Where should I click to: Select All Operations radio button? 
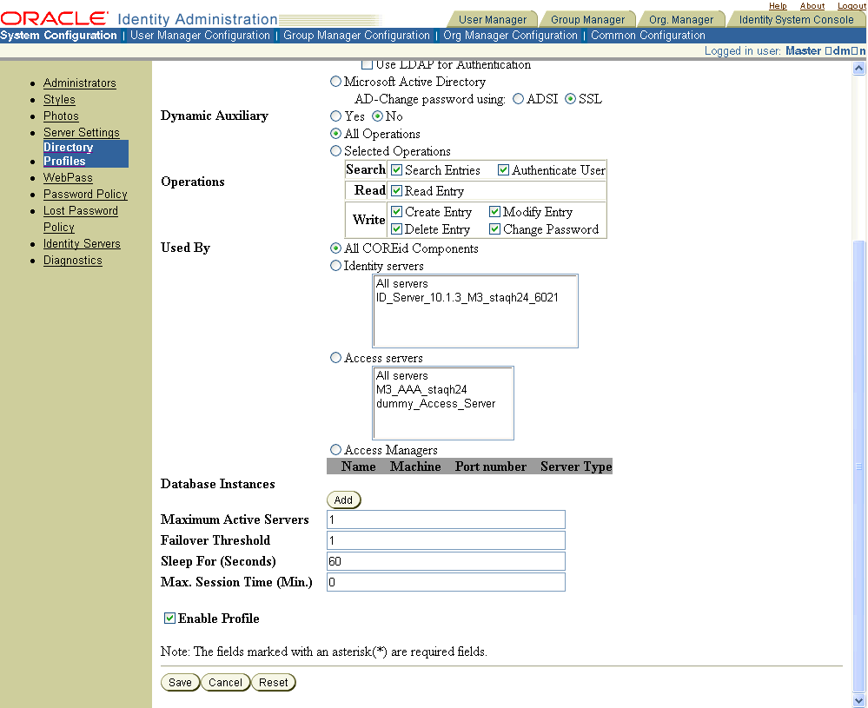tap(335, 134)
